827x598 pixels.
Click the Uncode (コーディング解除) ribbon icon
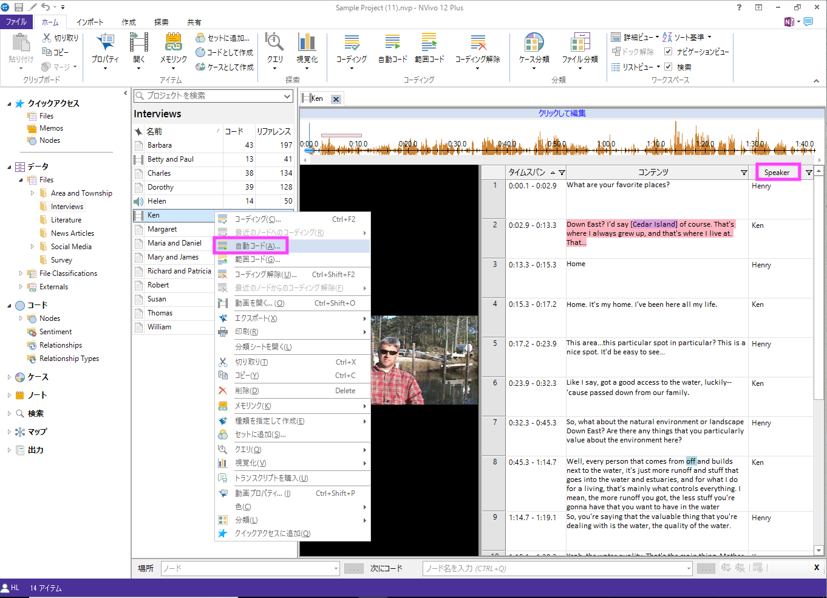tap(478, 43)
